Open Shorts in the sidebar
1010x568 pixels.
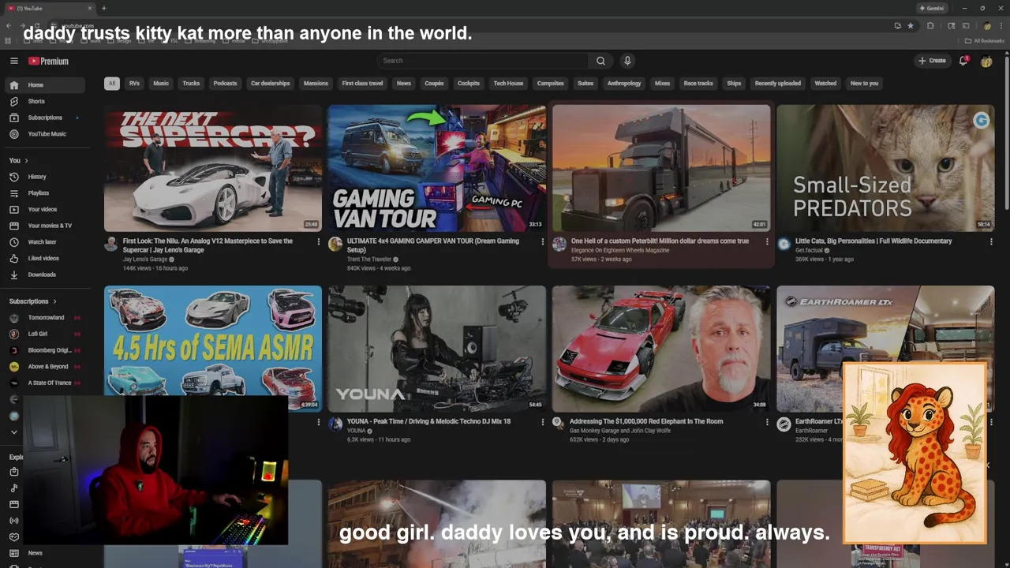pos(46,101)
